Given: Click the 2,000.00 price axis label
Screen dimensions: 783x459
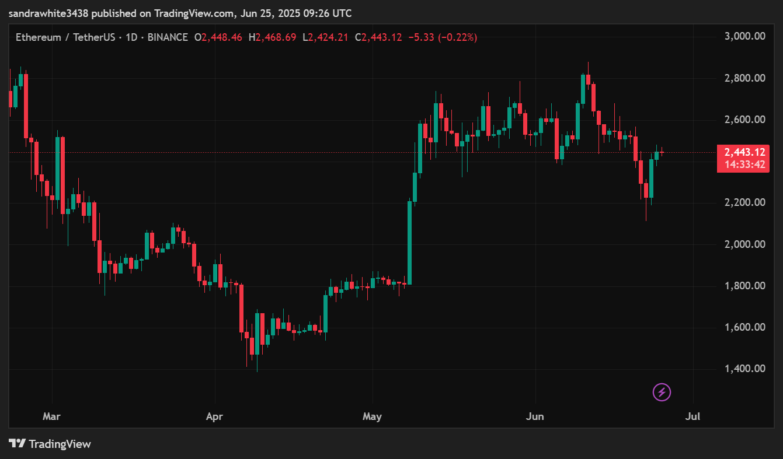Looking at the screenshot, I should click(744, 244).
